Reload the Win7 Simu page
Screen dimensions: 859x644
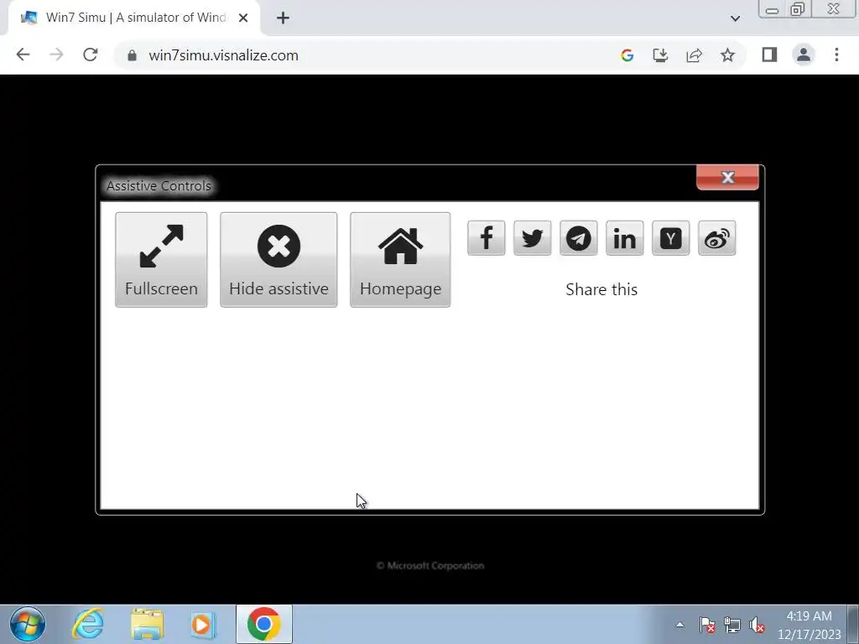(x=91, y=55)
